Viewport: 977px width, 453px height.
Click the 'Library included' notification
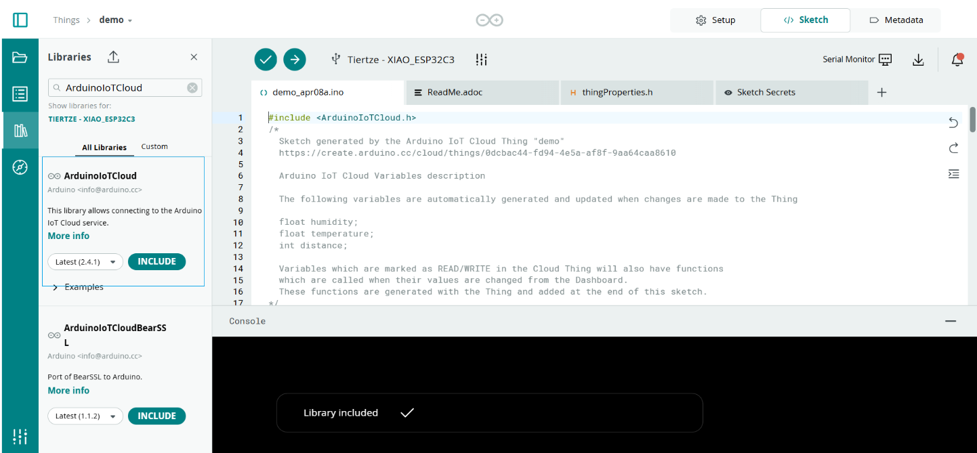tap(489, 413)
